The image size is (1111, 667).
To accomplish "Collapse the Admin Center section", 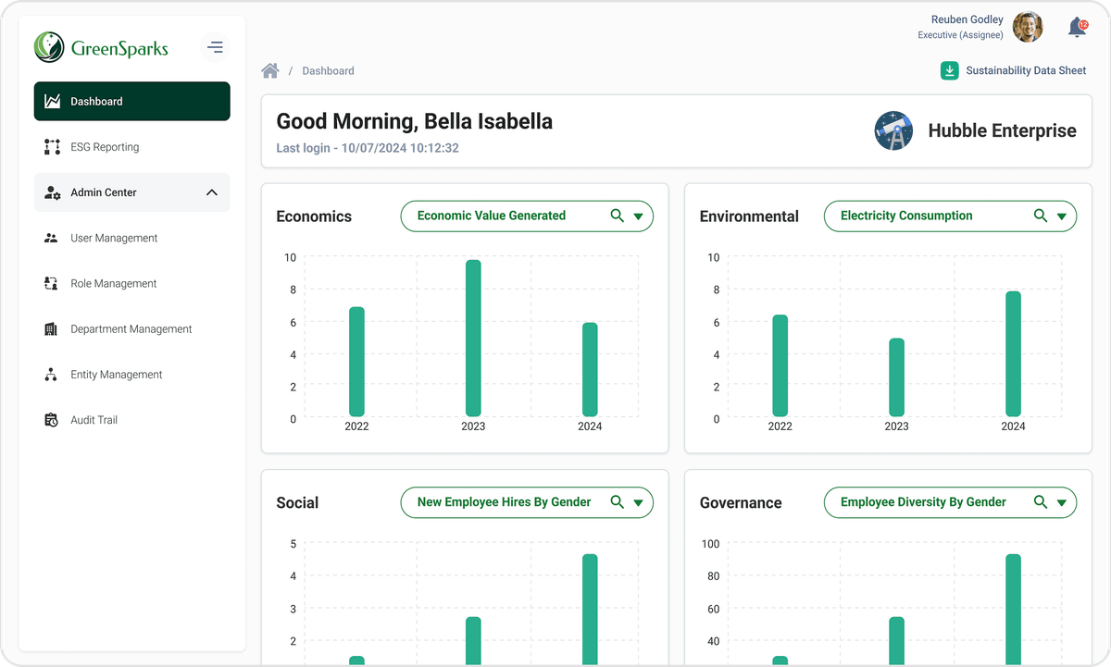I will 212,192.
